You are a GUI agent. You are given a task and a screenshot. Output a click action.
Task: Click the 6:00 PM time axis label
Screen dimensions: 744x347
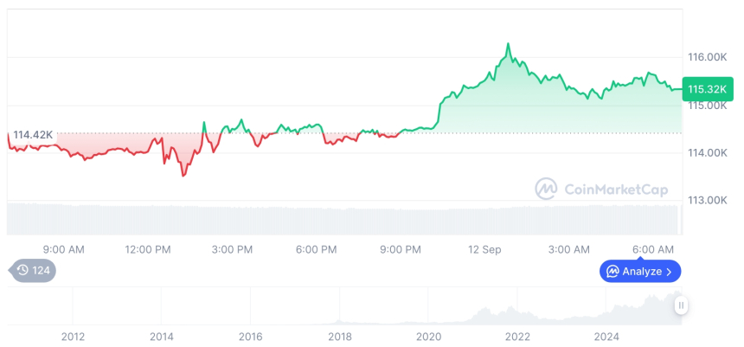click(x=316, y=250)
